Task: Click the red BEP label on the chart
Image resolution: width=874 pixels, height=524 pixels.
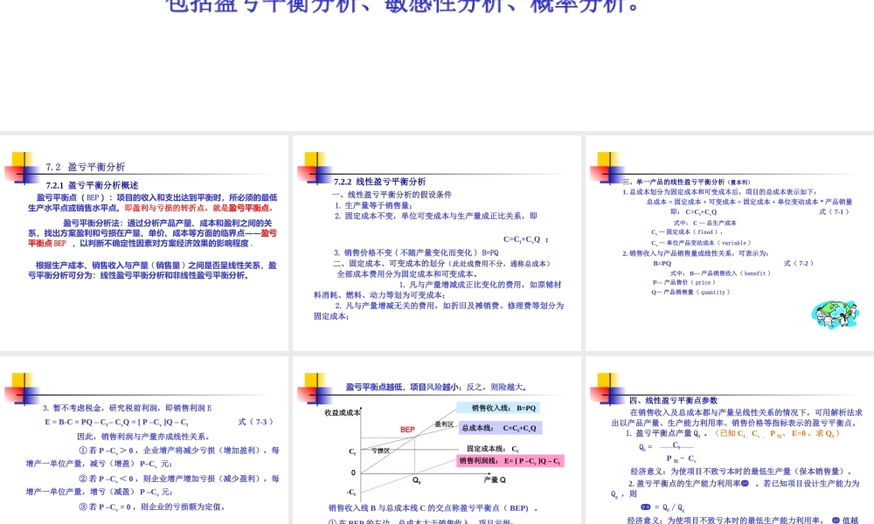Action: [x=407, y=429]
